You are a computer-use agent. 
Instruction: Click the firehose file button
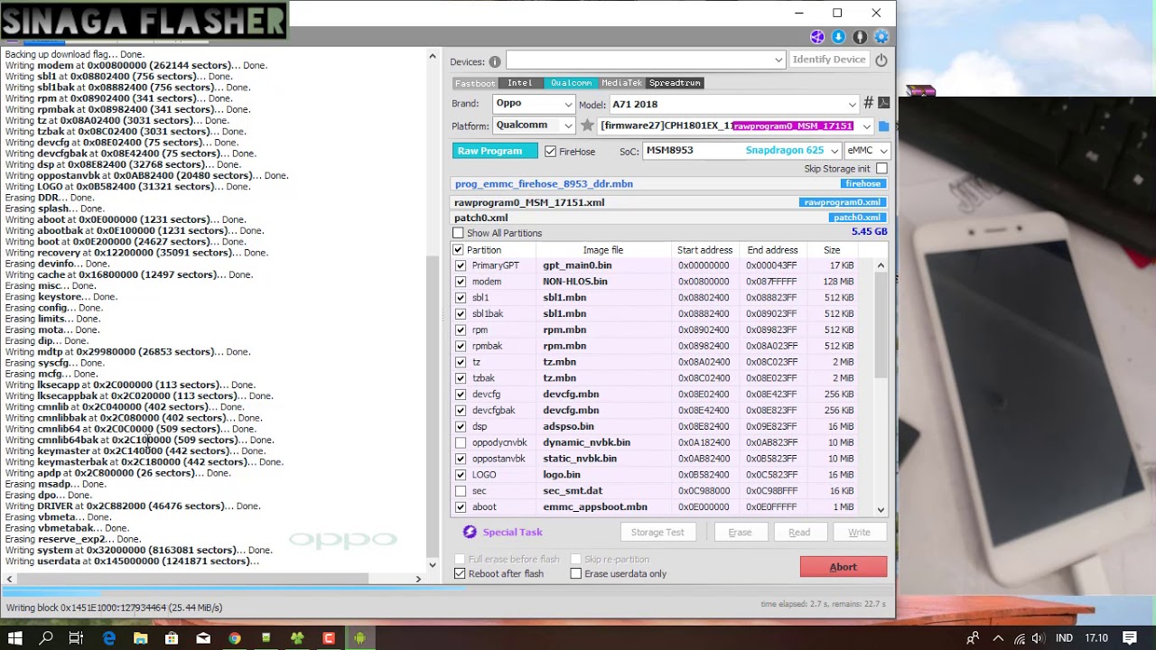click(863, 184)
